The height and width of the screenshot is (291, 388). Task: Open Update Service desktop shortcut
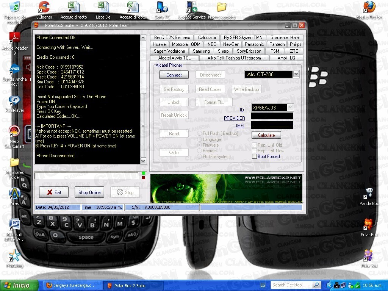(192, 10)
